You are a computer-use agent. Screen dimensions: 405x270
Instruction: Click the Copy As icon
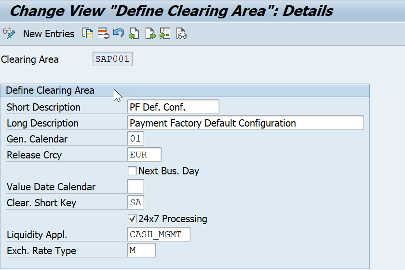click(x=88, y=34)
